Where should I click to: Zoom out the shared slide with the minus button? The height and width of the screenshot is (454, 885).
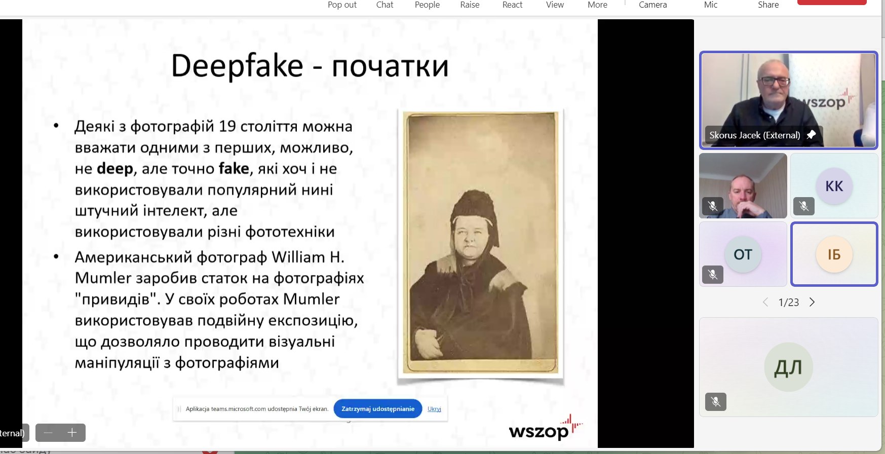pyautogui.click(x=48, y=433)
